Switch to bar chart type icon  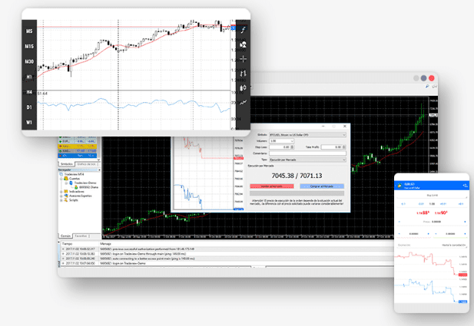(243, 74)
